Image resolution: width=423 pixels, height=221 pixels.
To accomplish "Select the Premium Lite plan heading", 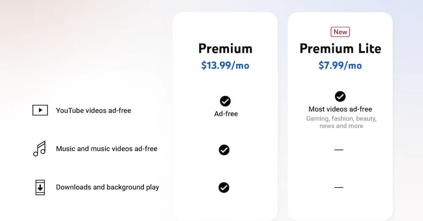I will point(340,48).
